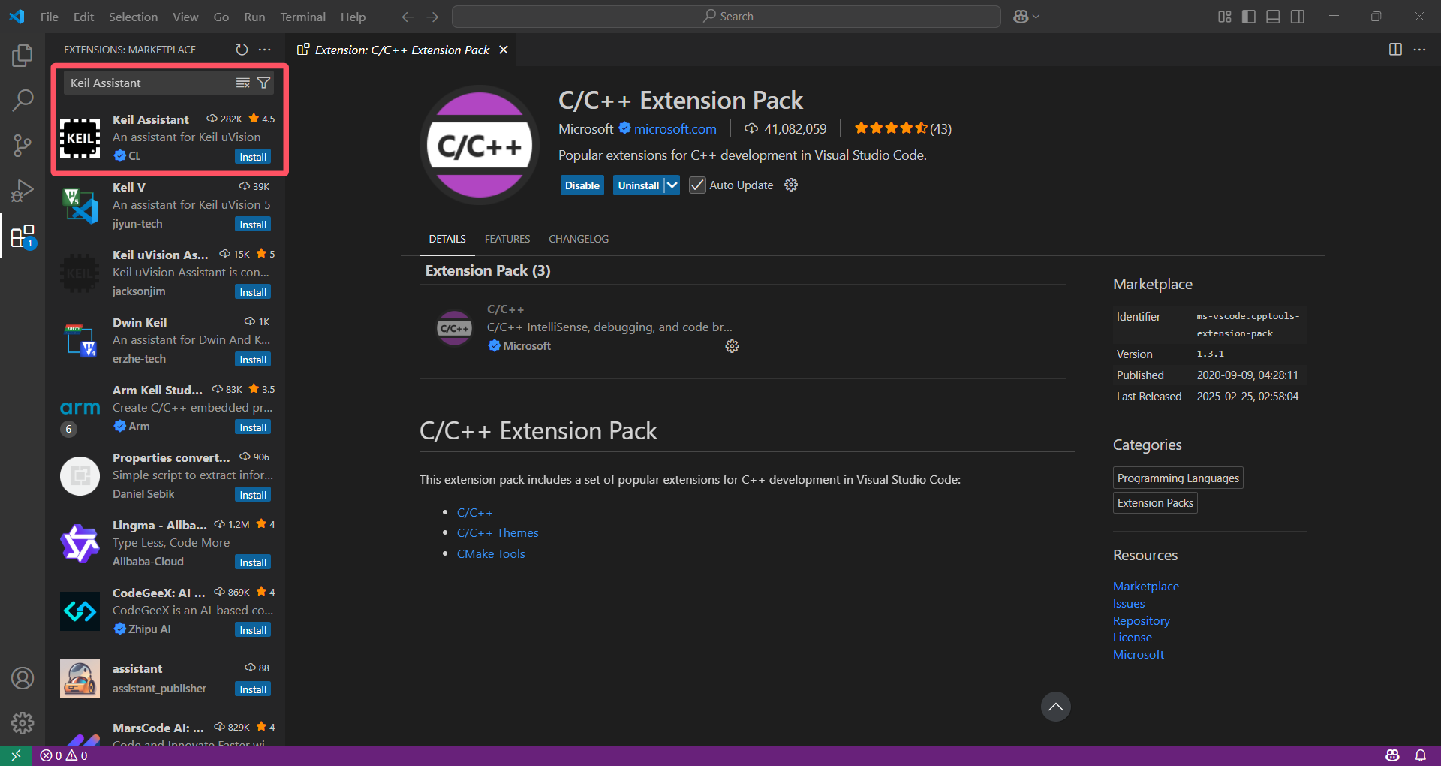
Task: Switch to the DETAILS tab
Action: pyautogui.click(x=447, y=239)
